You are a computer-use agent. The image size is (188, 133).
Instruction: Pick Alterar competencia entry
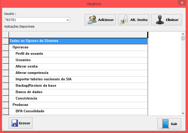[32, 73]
